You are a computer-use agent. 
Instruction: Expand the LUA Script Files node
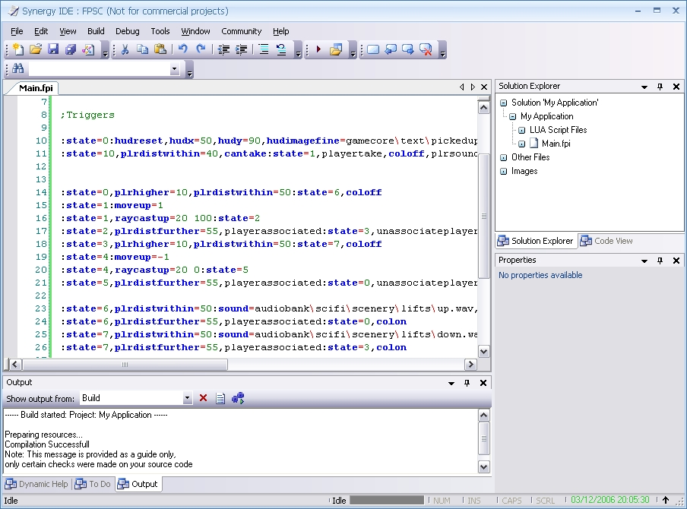point(522,130)
